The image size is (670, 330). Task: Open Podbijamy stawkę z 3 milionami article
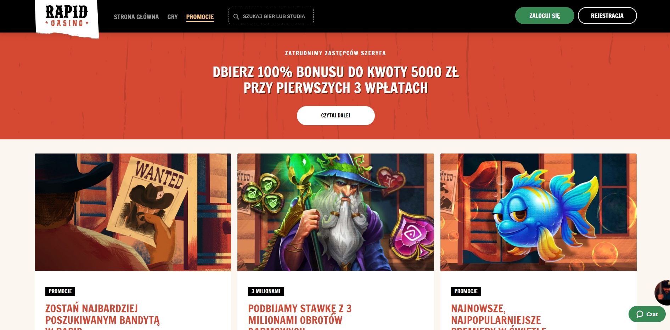300,316
